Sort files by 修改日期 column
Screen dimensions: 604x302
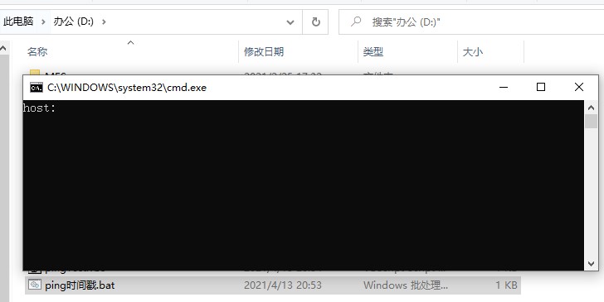(x=264, y=51)
